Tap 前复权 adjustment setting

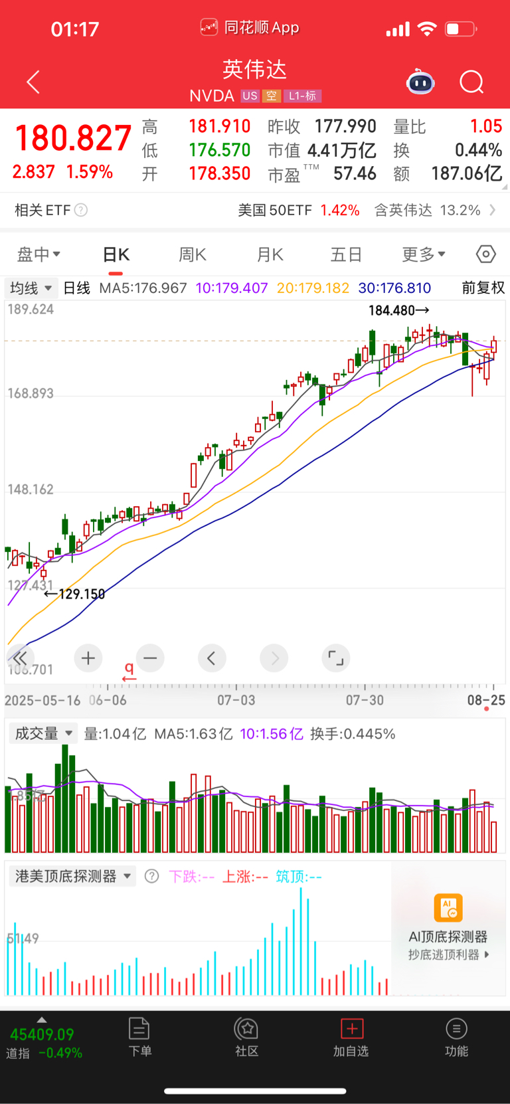(483, 288)
